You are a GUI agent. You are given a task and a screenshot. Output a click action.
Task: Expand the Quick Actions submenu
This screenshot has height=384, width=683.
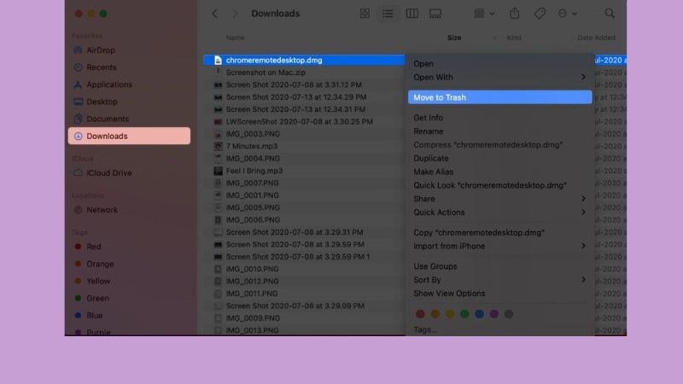click(x=499, y=212)
